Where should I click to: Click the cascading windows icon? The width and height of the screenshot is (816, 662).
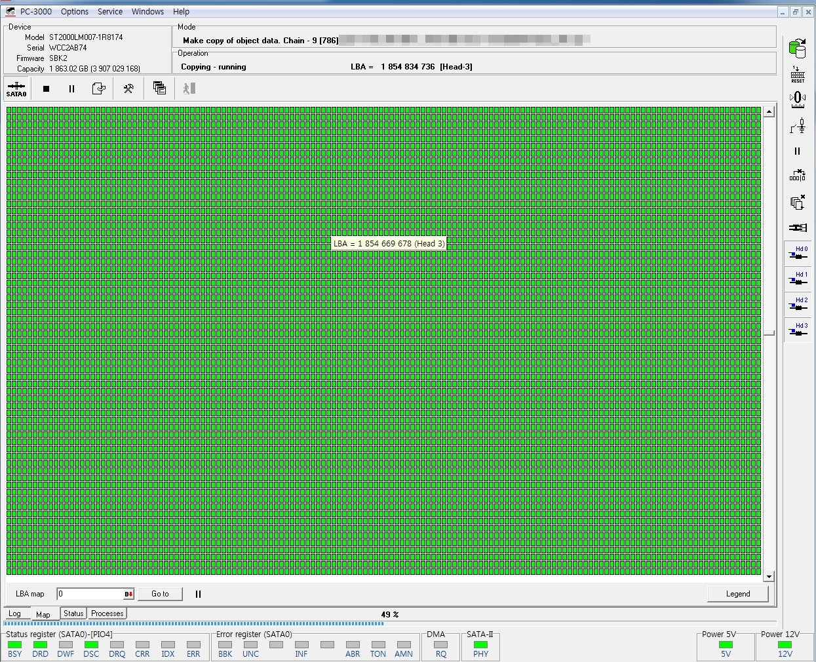[159, 88]
